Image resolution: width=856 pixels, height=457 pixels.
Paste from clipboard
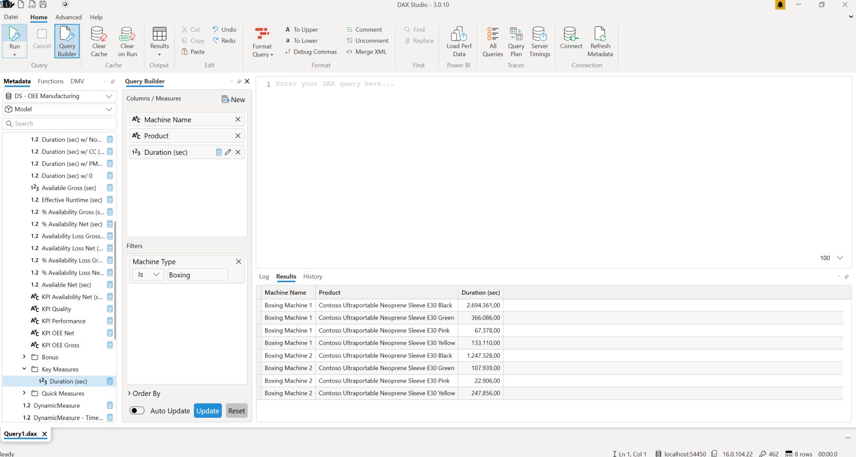pyautogui.click(x=193, y=52)
